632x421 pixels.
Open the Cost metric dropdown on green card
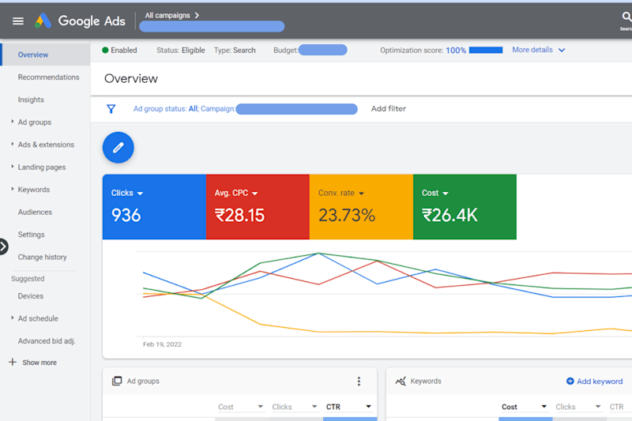tap(445, 194)
